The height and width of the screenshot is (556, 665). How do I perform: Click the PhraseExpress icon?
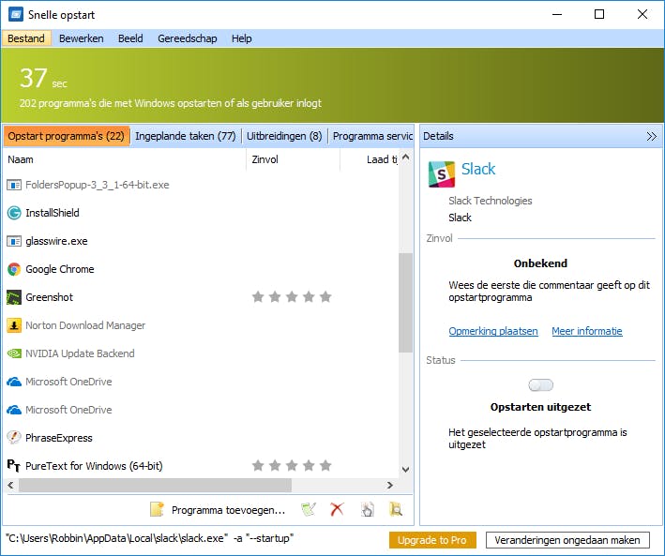point(14,438)
